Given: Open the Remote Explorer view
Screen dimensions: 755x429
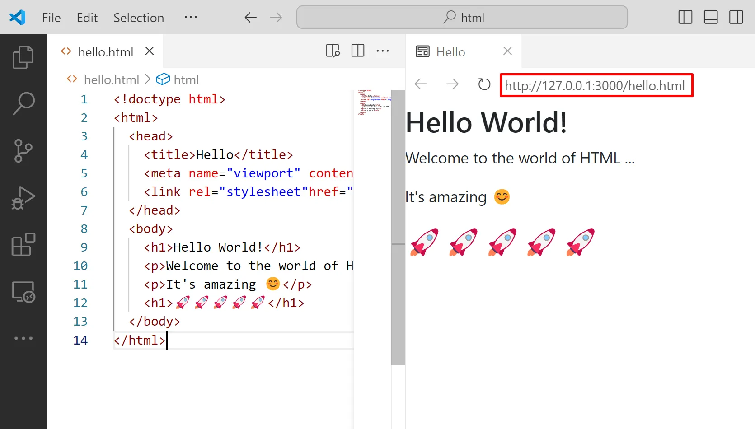Looking at the screenshot, I should tap(23, 292).
